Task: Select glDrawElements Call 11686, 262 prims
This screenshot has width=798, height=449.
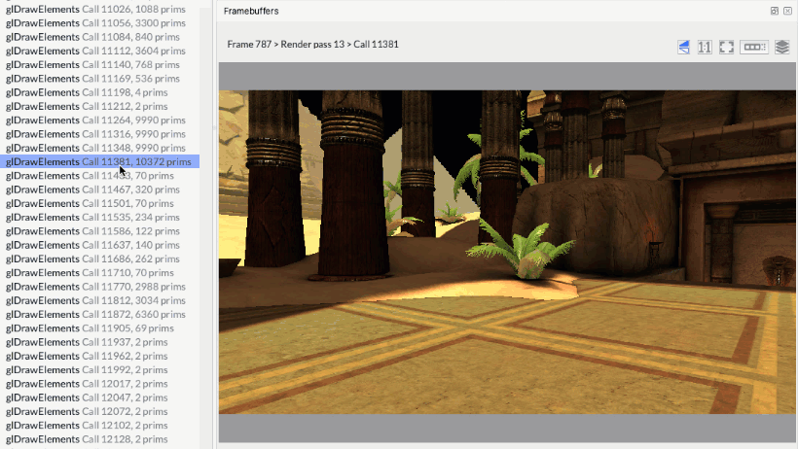Action: 92,259
